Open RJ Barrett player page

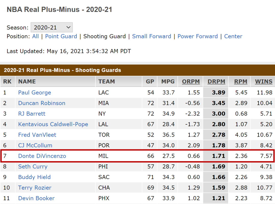point(32,113)
